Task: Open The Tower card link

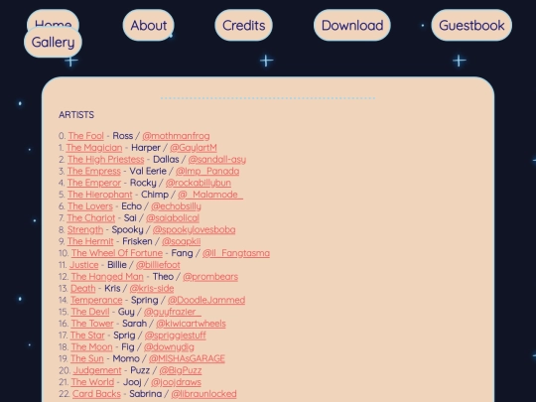Action: click(92, 324)
